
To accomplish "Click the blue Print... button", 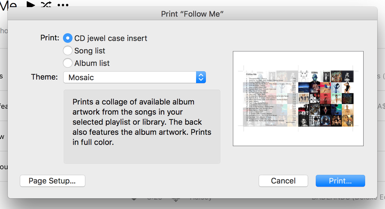I will point(340,181).
